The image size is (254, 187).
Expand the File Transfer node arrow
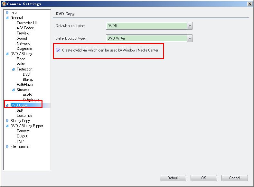tap(7, 146)
